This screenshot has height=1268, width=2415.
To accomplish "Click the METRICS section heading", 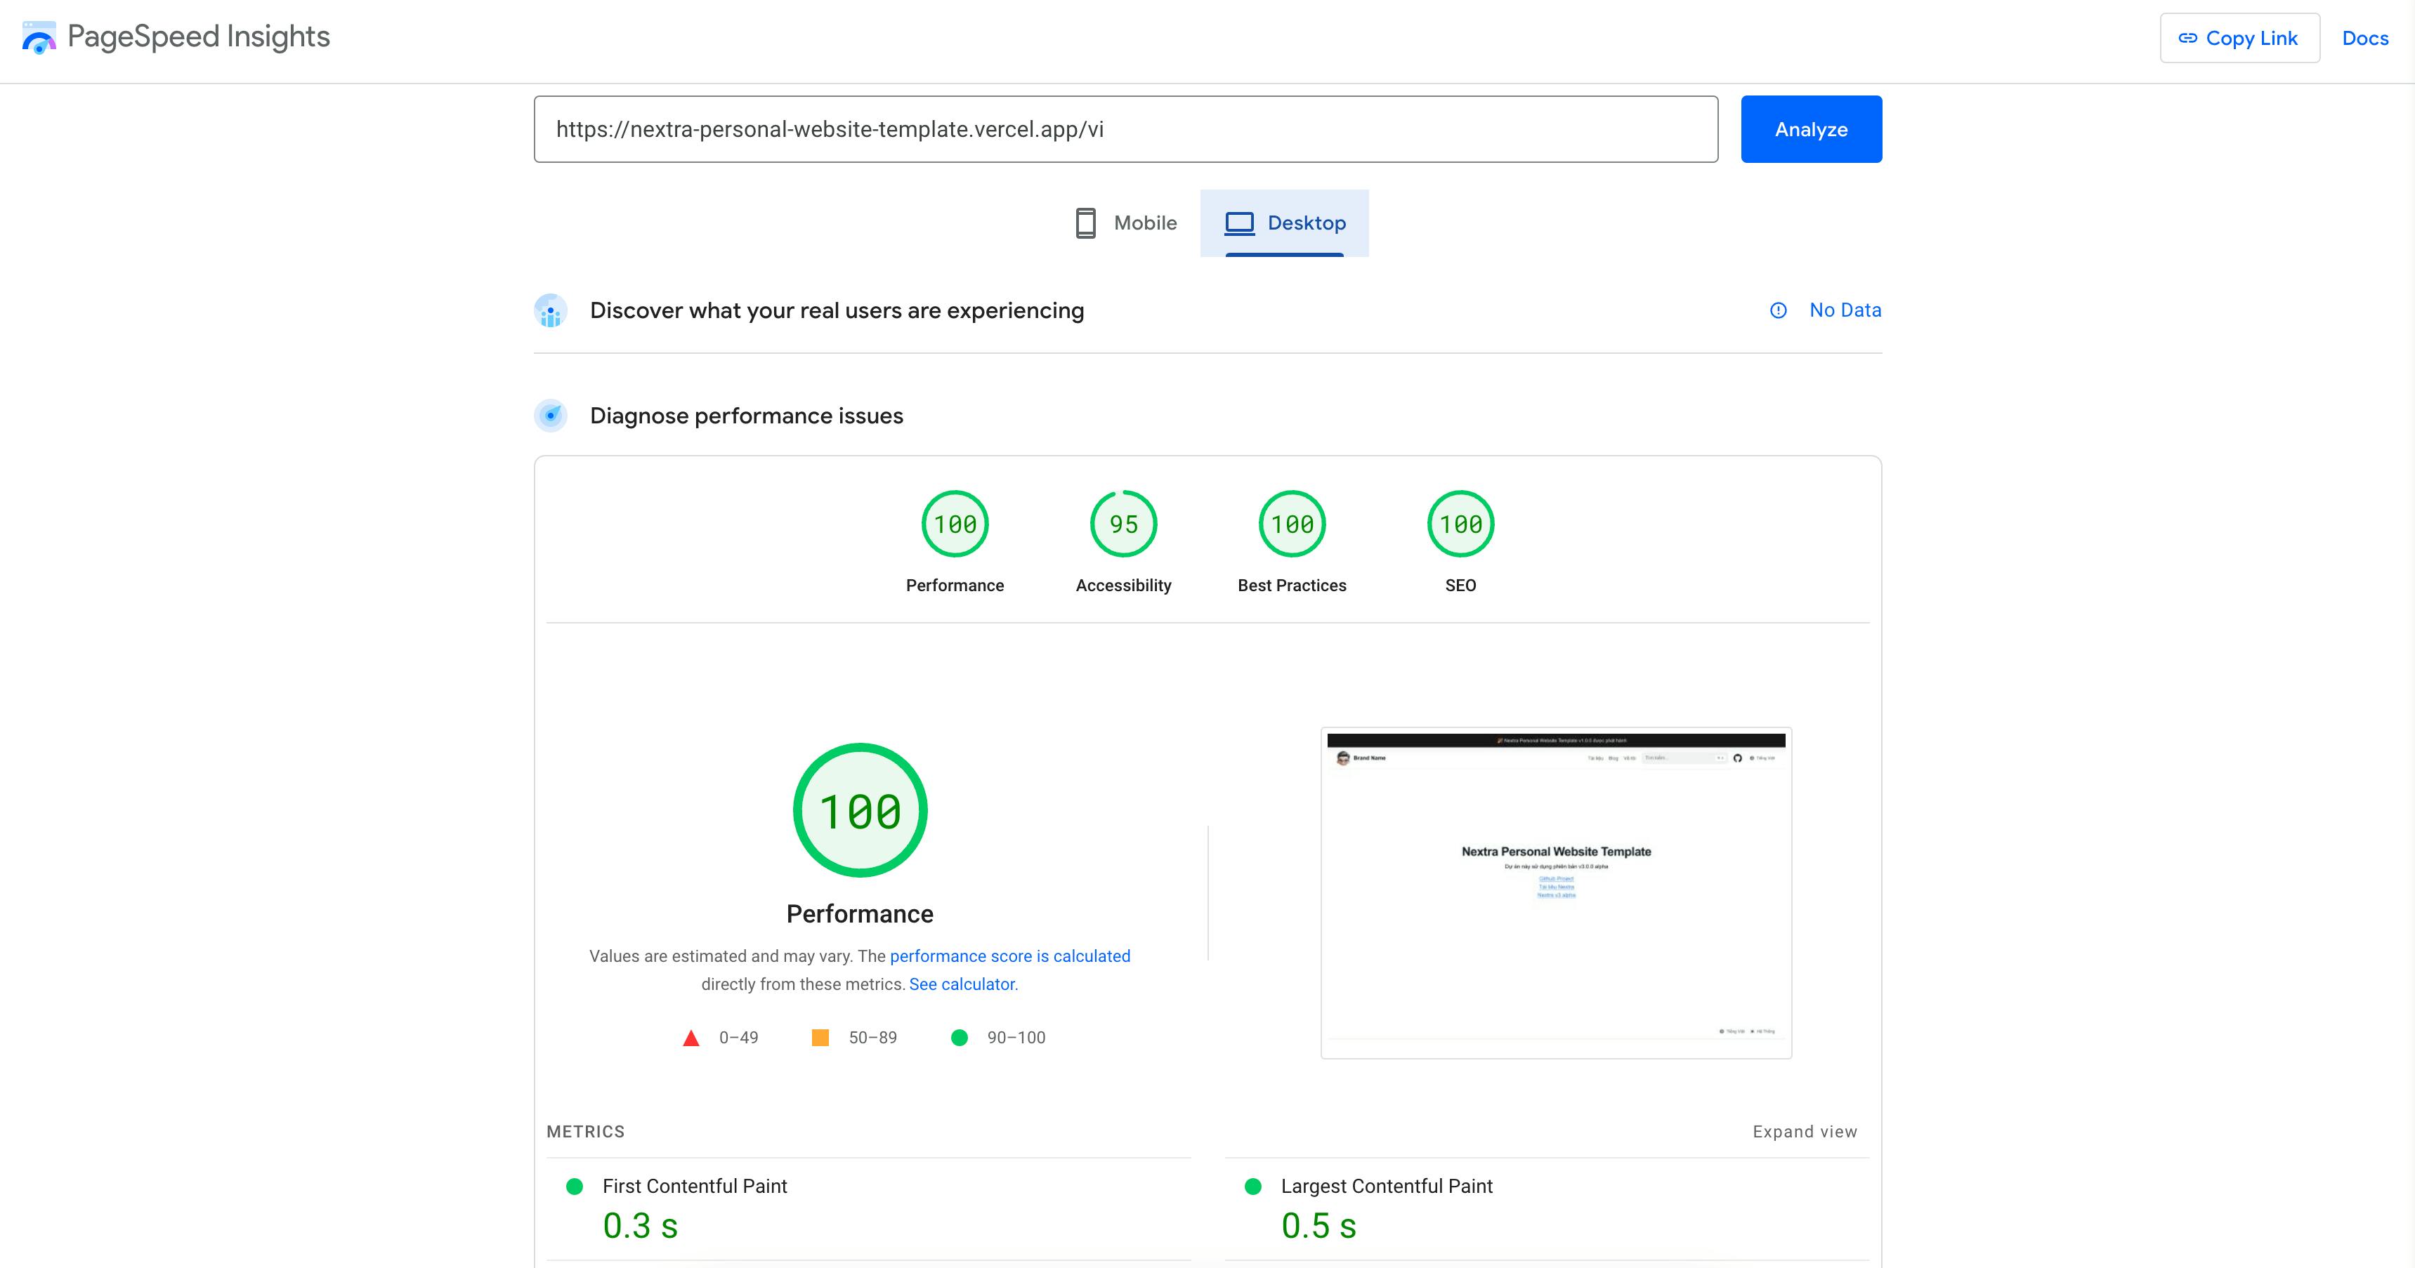I will tap(586, 1132).
